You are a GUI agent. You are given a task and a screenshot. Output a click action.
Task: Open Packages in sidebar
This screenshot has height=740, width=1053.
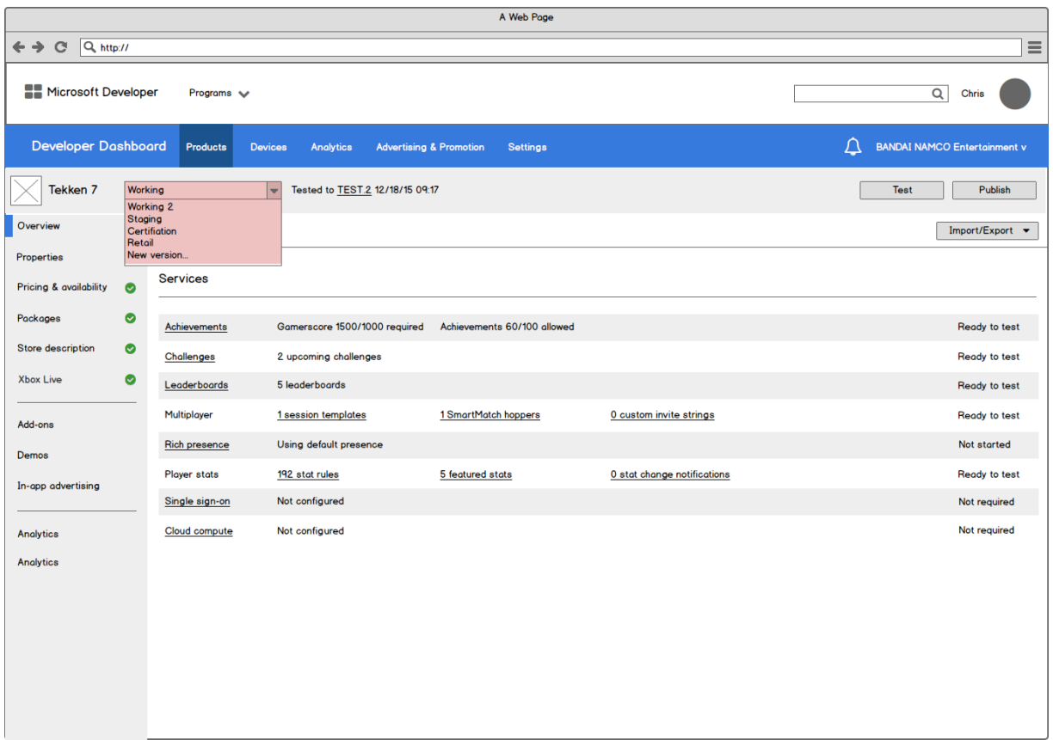coord(39,318)
